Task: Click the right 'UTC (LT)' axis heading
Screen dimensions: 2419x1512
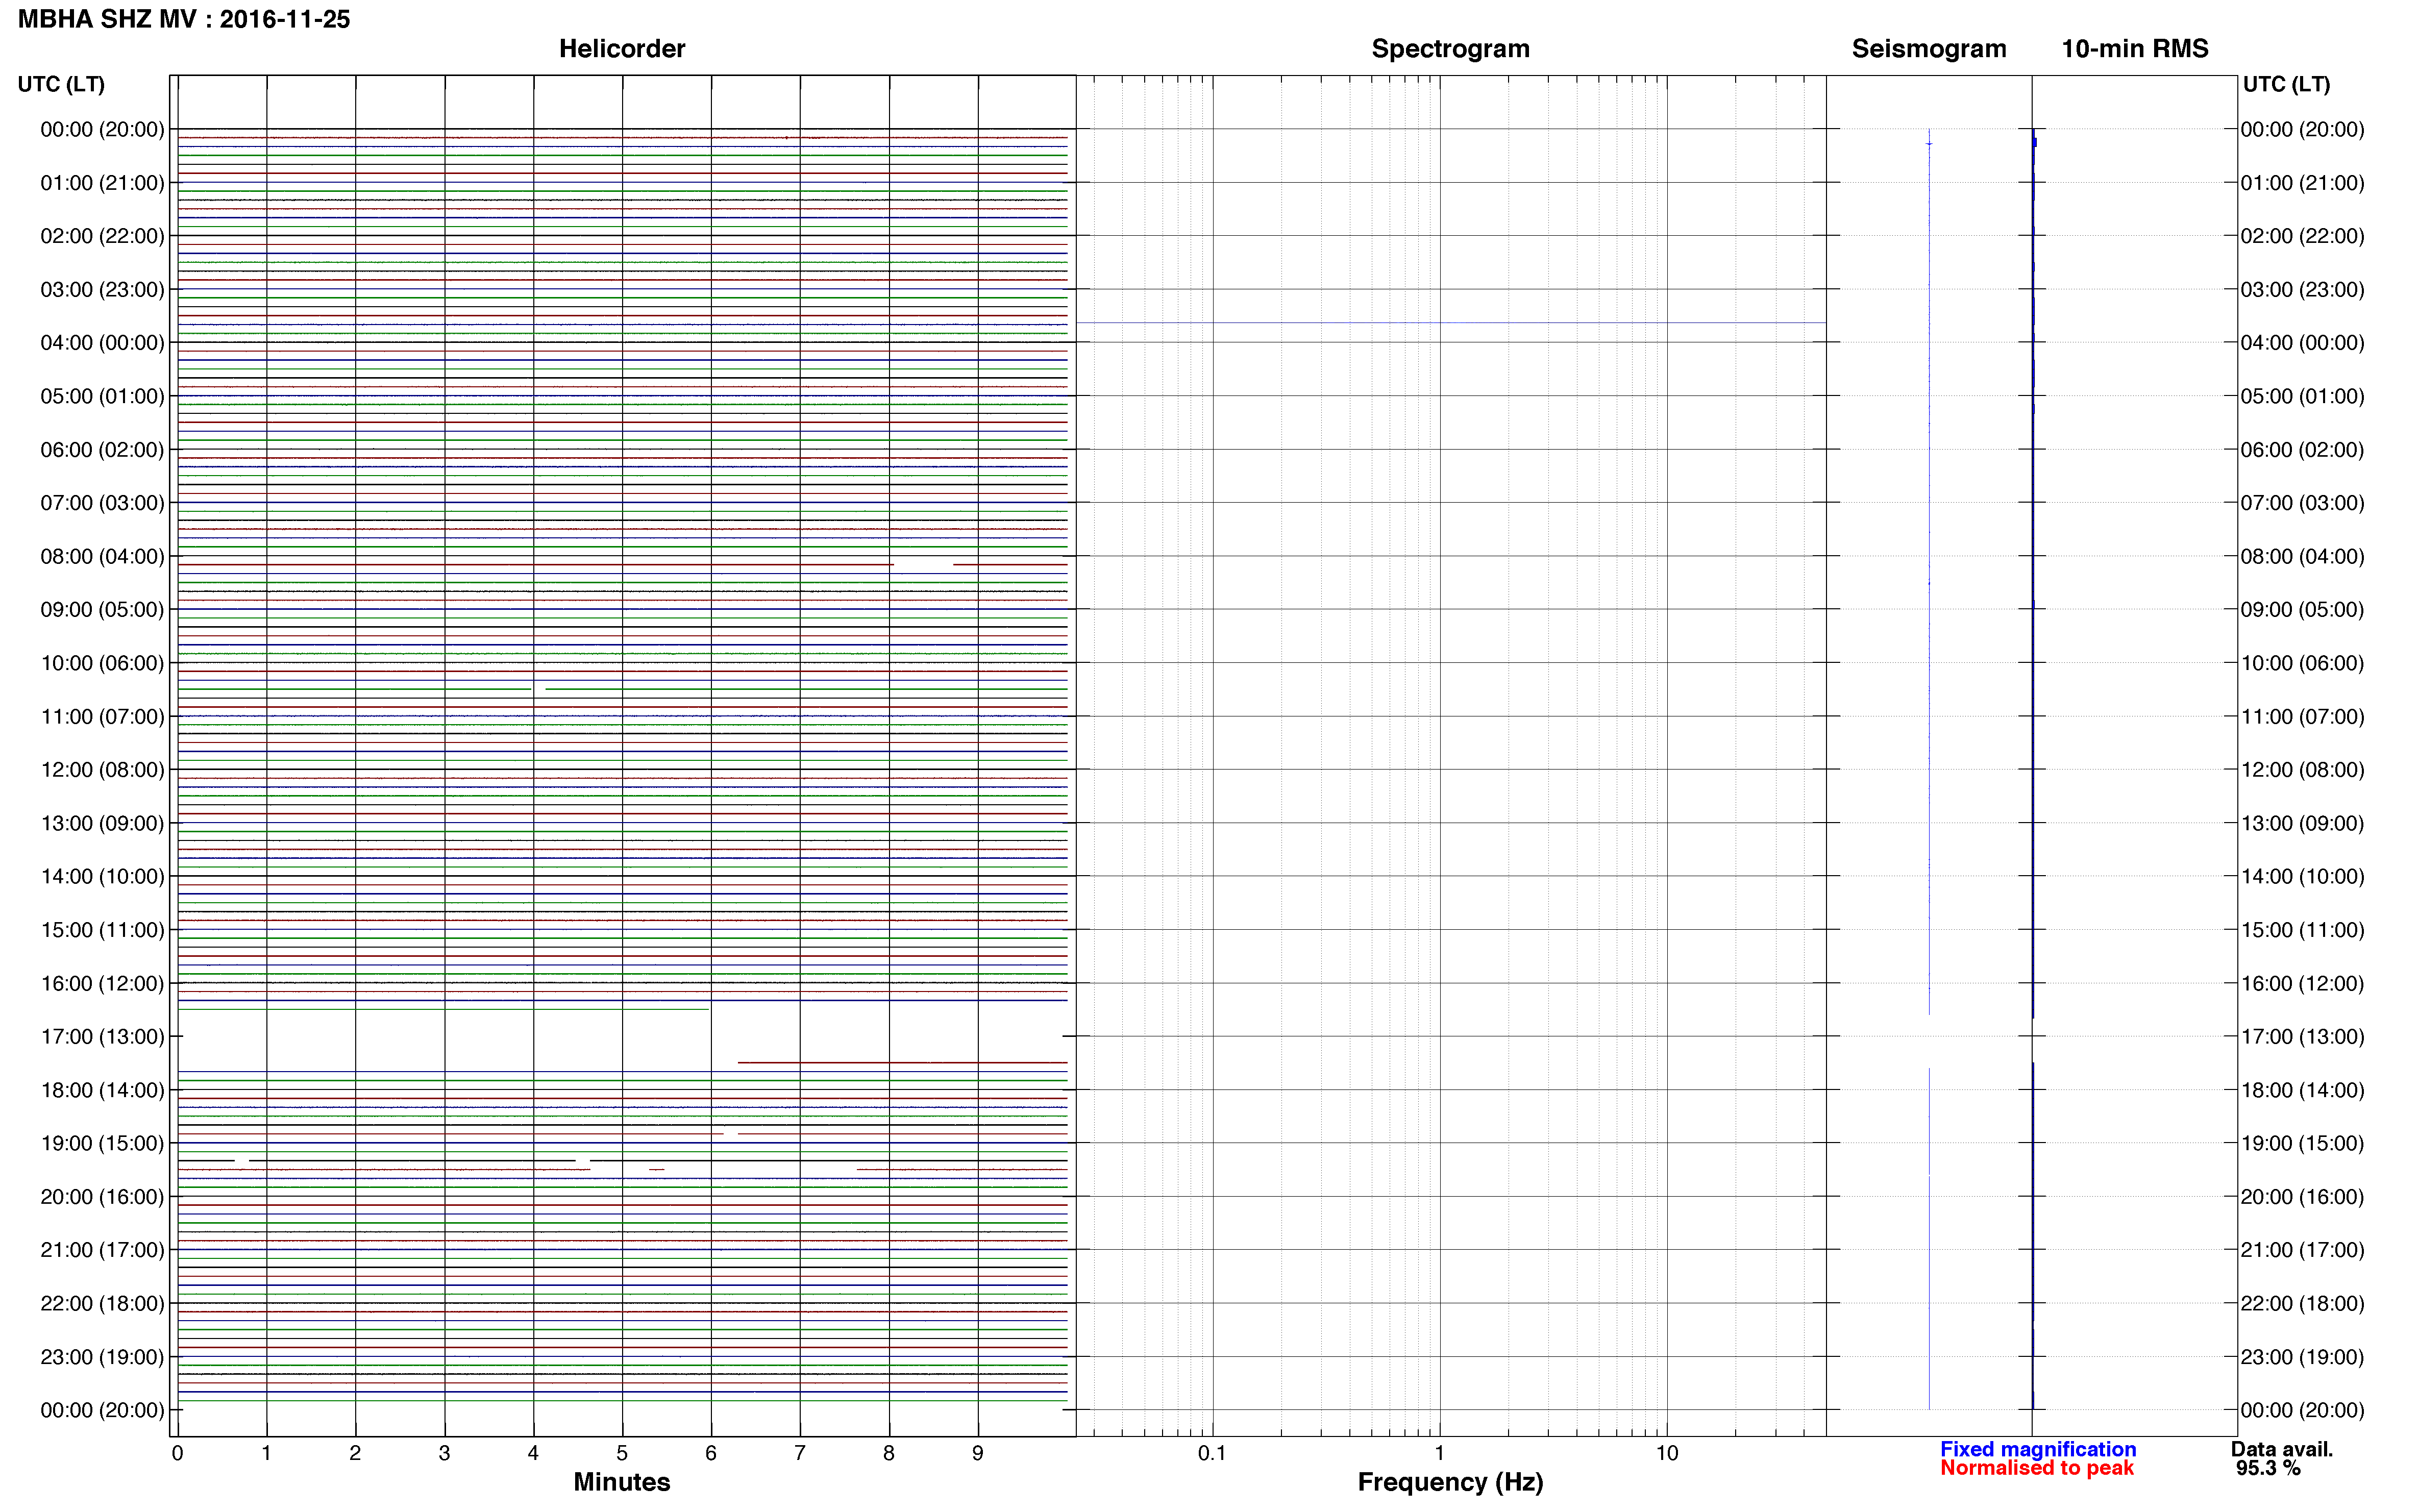Action: point(2286,84)
